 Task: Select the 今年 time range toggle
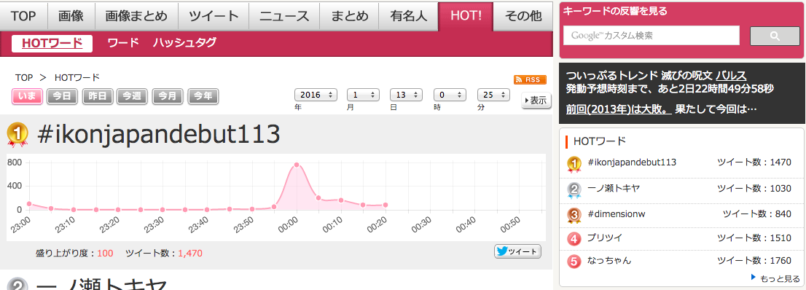203,96
